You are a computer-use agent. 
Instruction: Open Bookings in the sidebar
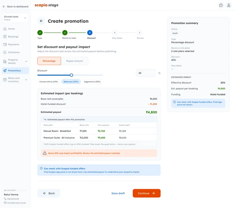16,36
